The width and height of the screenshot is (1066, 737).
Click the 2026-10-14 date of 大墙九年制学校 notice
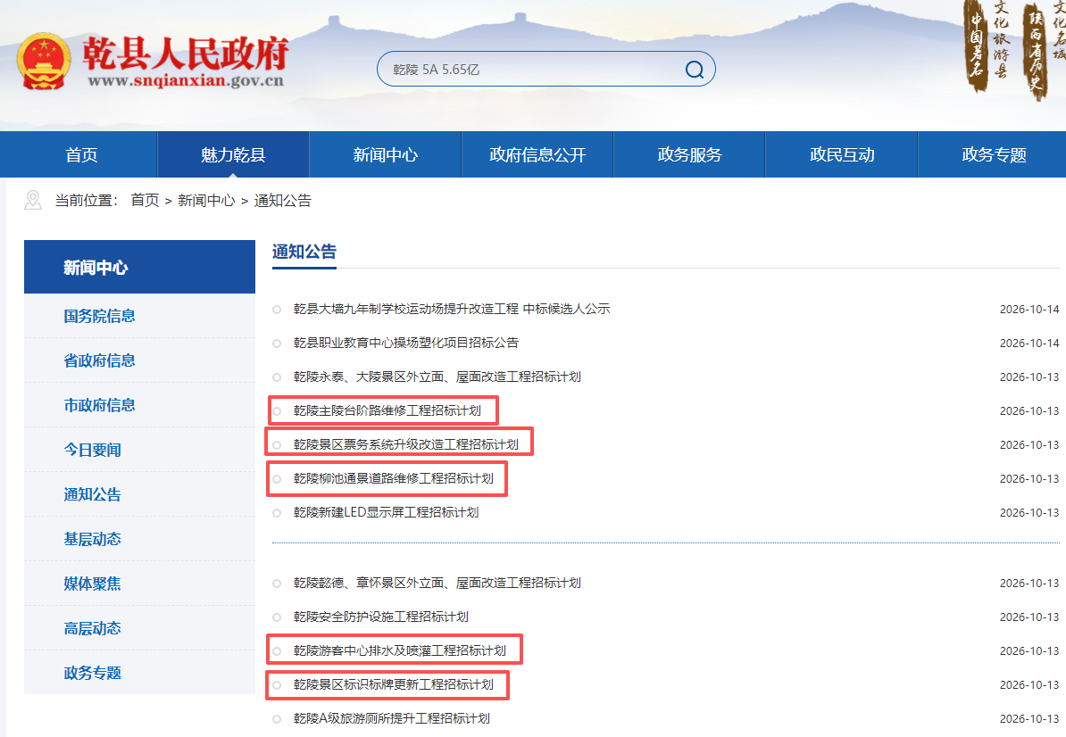1029,309
